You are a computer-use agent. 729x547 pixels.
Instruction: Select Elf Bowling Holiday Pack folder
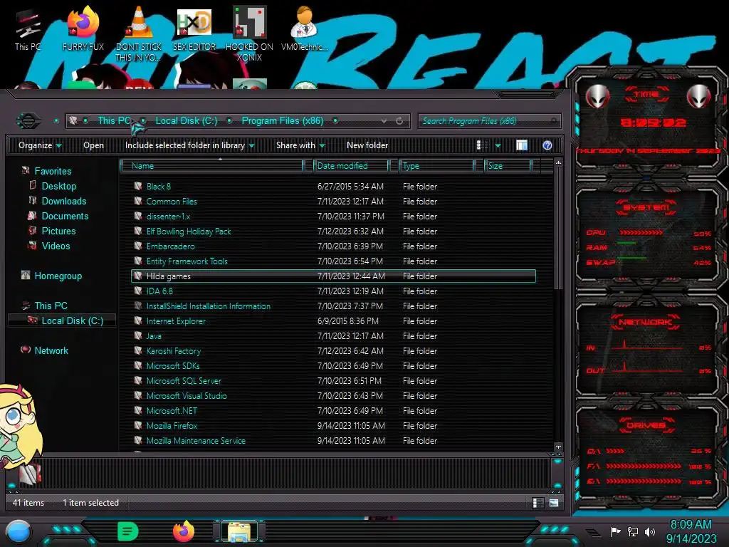coord(188,231)
